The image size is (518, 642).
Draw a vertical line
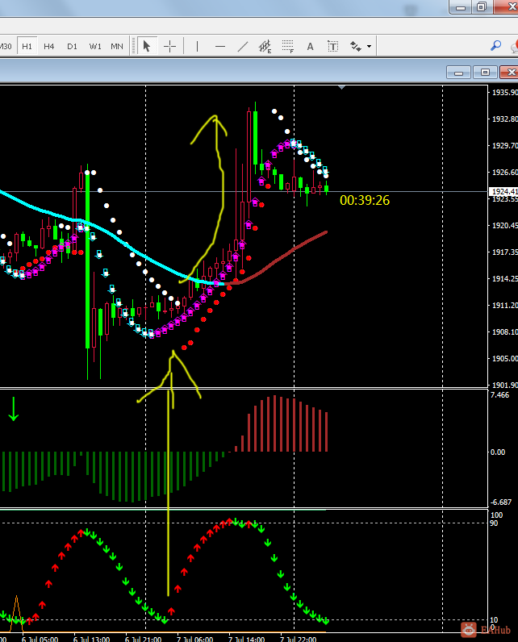pyautogui.click(x=198, y=46)
